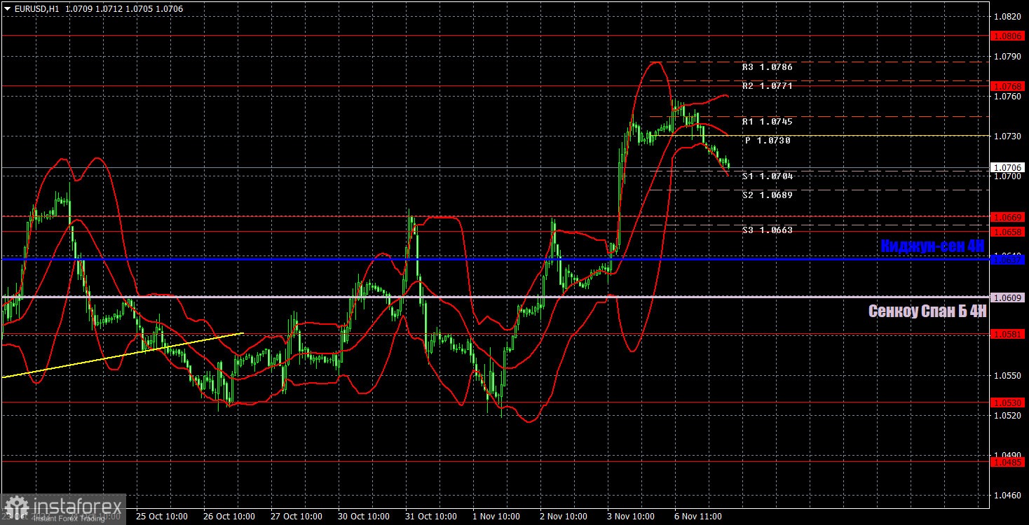
Task: Click the 1.0520 price scale value
Action: point(1008,416)
